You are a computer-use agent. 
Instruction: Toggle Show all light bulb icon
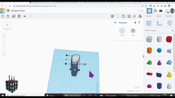point(118,16)
